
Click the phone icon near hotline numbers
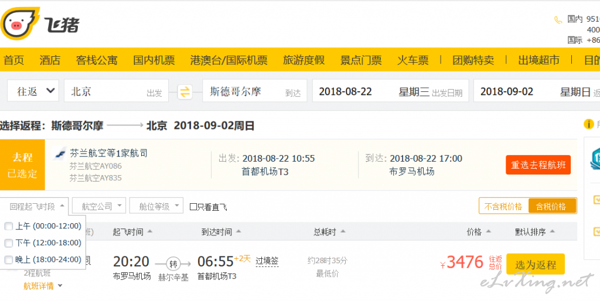point(558,20)
